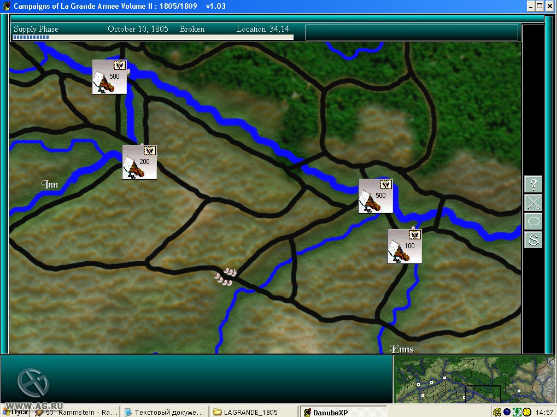Select the 500 depot beside the 100 depot

376,196
